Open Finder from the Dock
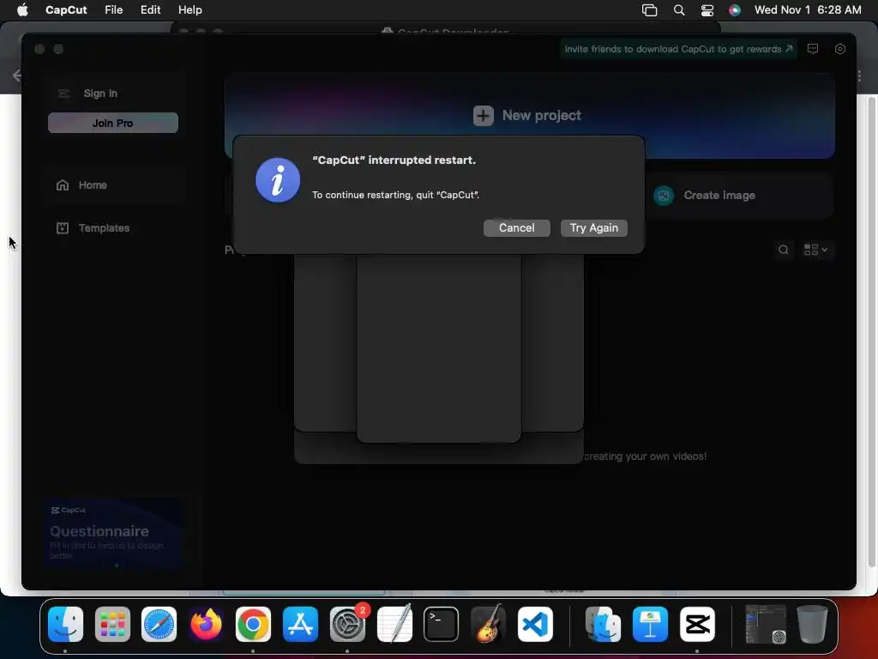The width and height of the screenshot is (878, 659). click(65, 624)
